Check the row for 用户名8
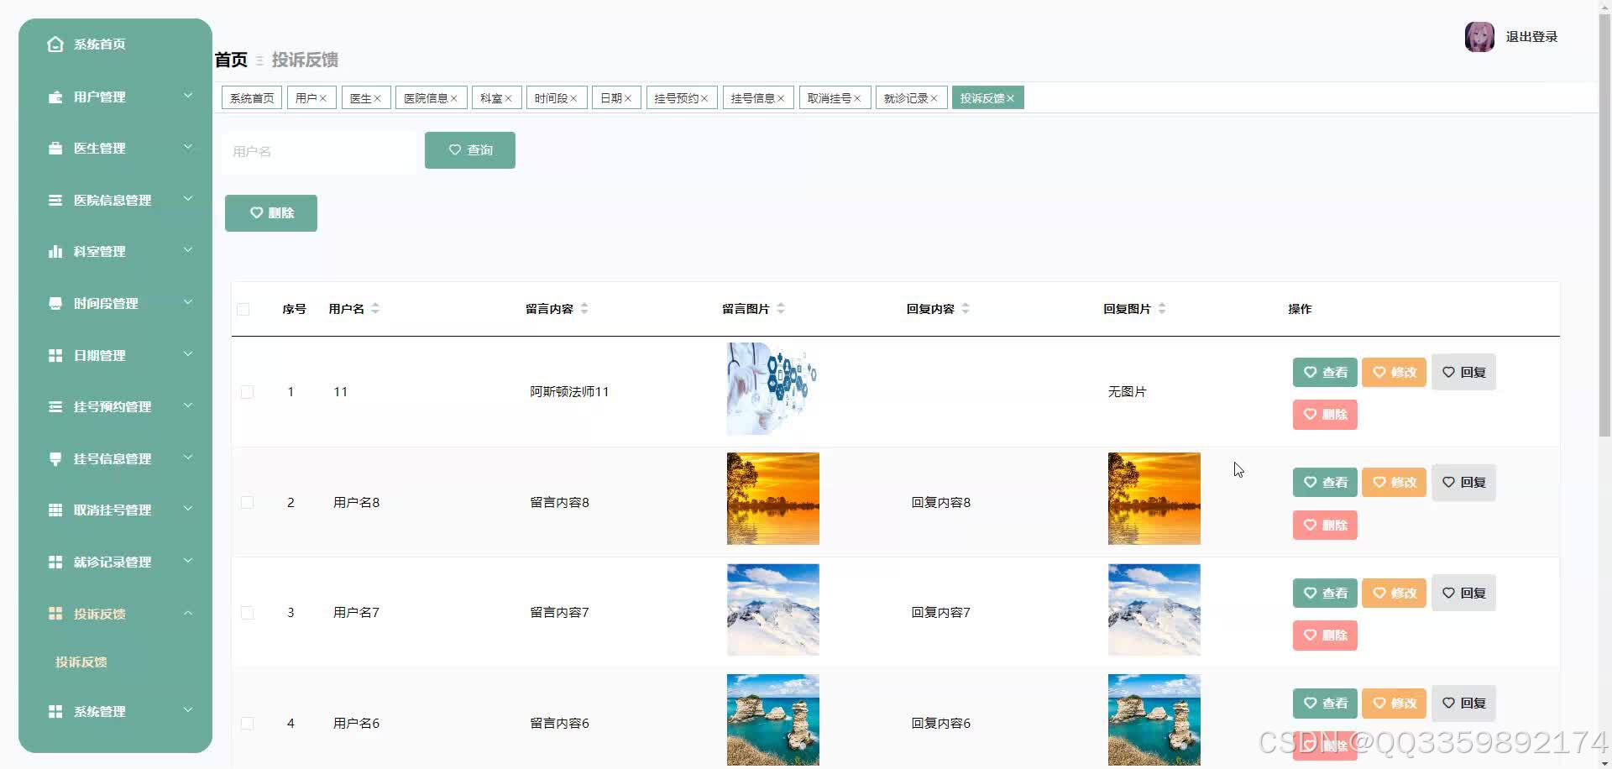1612x769 pixels. (247, 502)
